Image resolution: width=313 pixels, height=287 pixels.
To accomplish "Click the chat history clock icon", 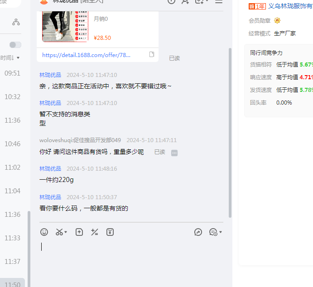I will 213,232.
